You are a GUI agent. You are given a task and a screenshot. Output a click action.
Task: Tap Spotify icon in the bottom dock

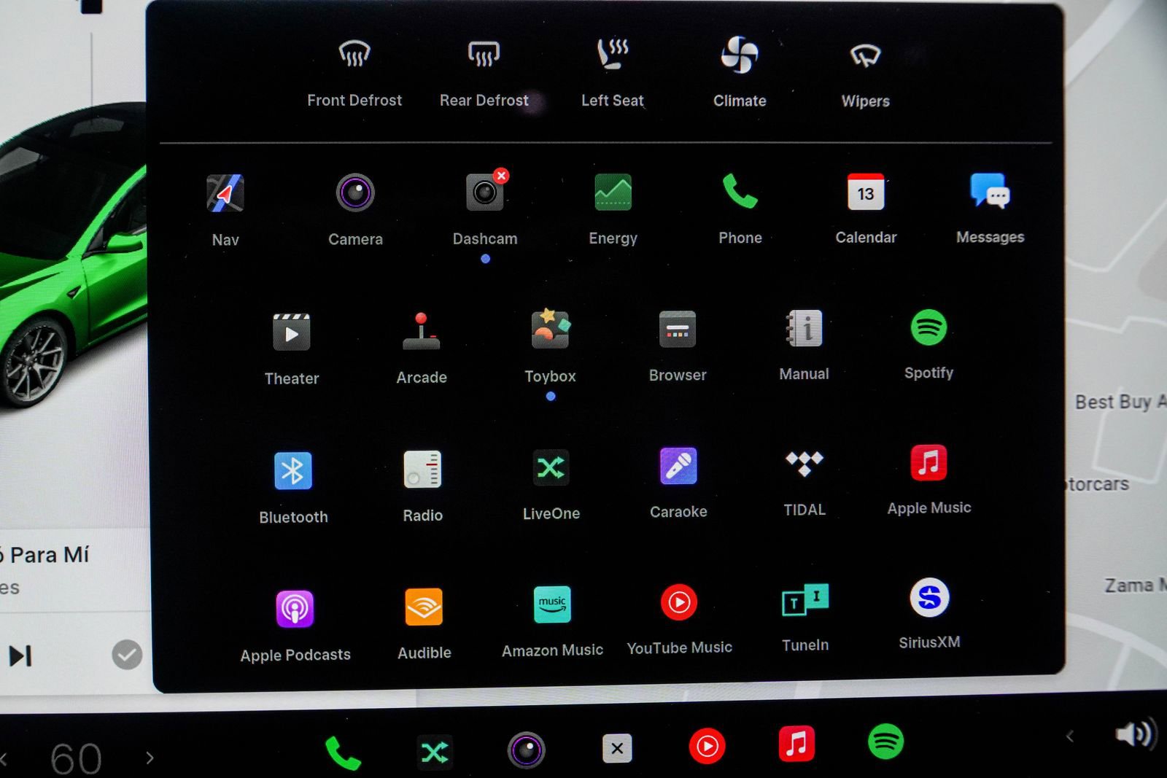pos(886,742)
